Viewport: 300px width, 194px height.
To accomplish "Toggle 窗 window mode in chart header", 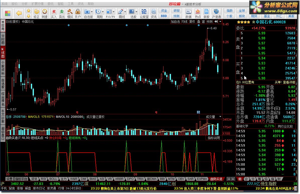I will pyautogui.click(x=203, y=22).
